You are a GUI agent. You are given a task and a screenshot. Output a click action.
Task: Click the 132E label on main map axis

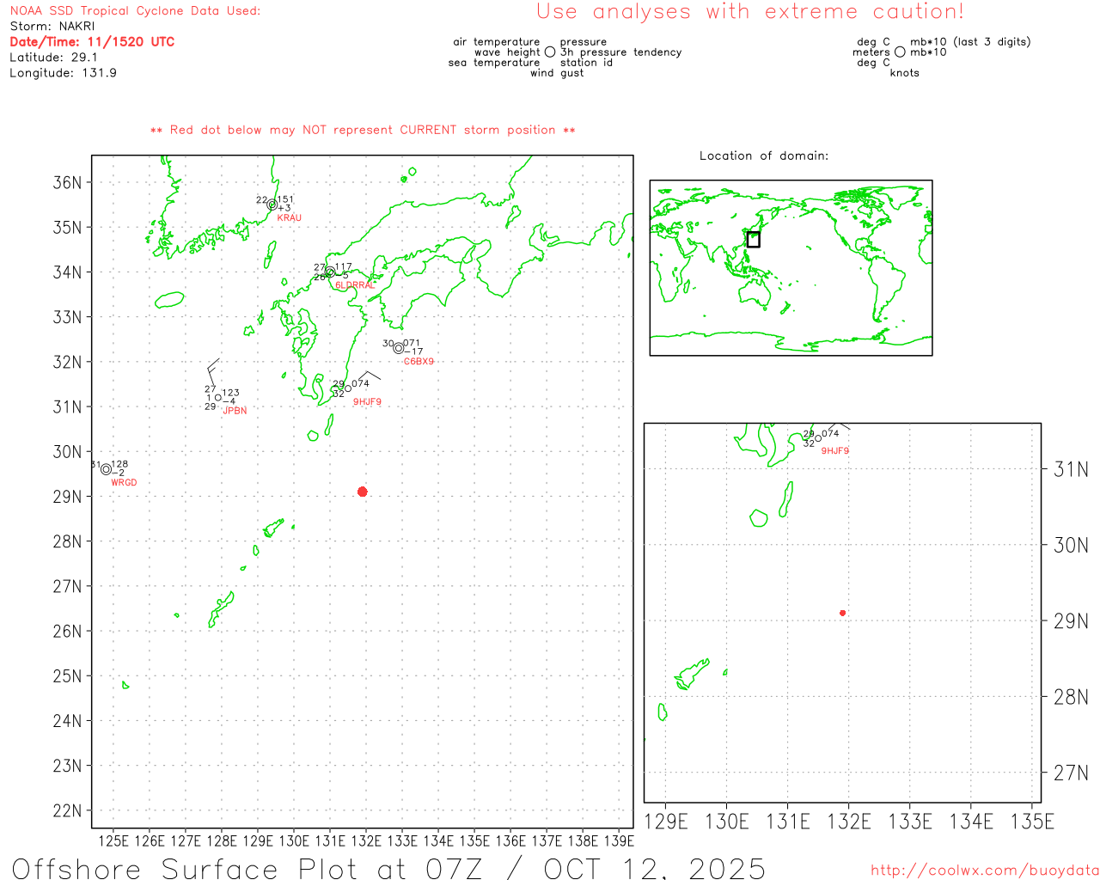pyautogui.click(x=366, y=840)
